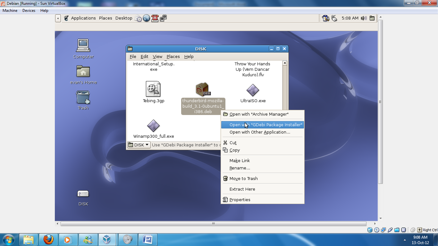
Task: Select the UltraISO.exe file icon
Action: click(253, 90)
